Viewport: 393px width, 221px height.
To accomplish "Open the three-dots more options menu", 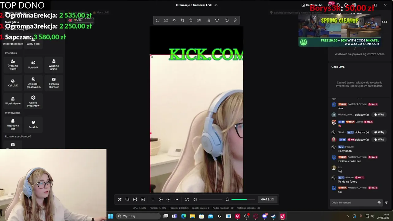I will tap(176, 200).
